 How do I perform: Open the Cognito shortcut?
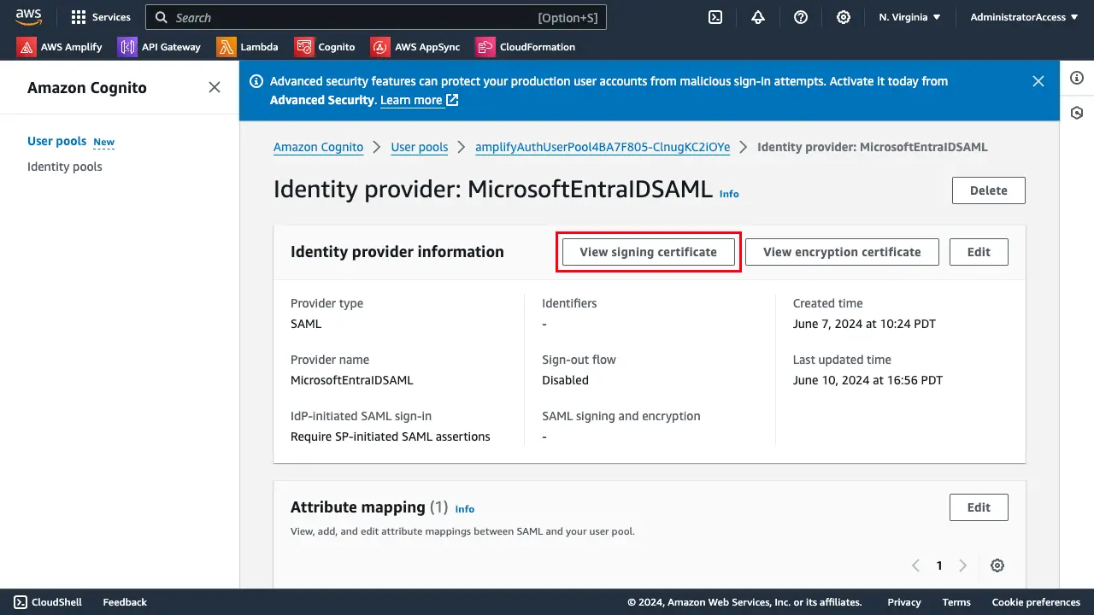tap(325, 47)
